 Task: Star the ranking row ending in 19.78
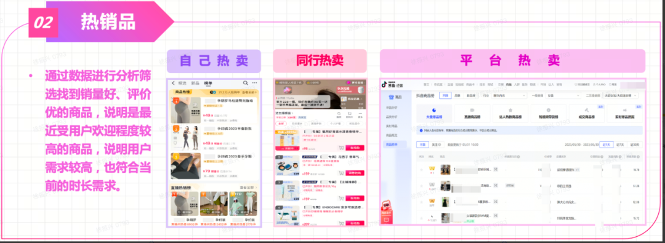422,170
